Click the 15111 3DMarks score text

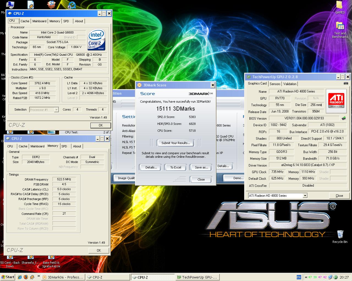click(x=175, y=109)
